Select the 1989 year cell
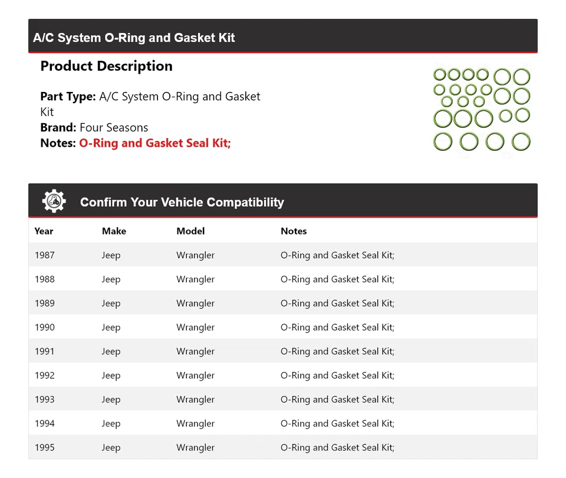This screenshot has height=478, width=566. tap(45, 304)
